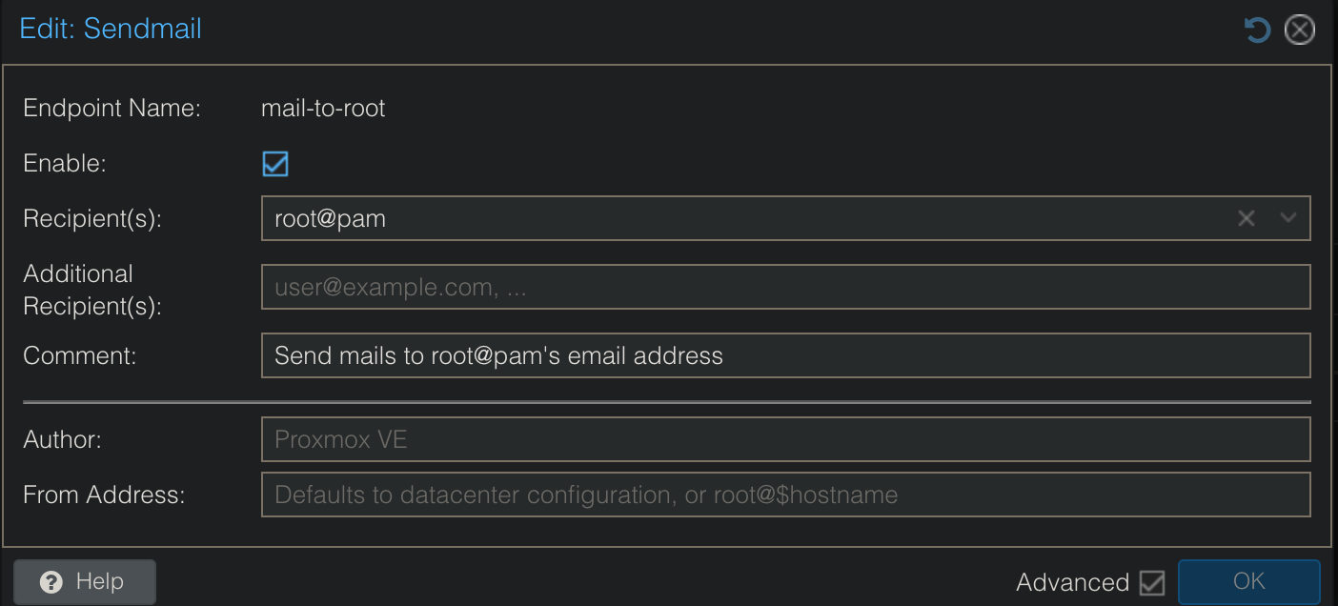
Task: Click the Advanced label text
Action: [x=1072, y=582]
